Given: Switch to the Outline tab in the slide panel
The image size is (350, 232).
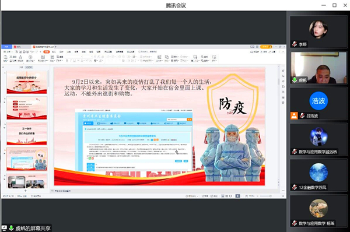Looking at the screenshot, I should (21, 67).
